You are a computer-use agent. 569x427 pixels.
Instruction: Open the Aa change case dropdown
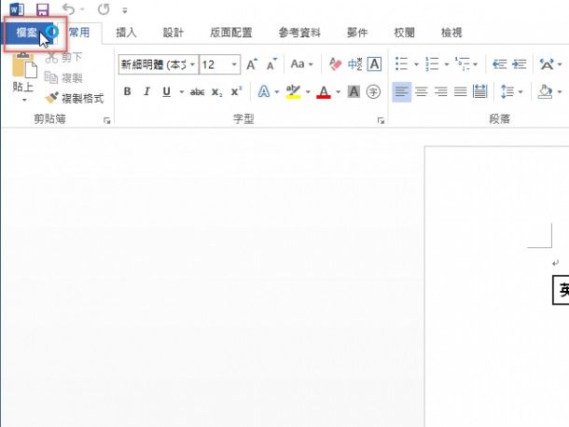(301, 64)
